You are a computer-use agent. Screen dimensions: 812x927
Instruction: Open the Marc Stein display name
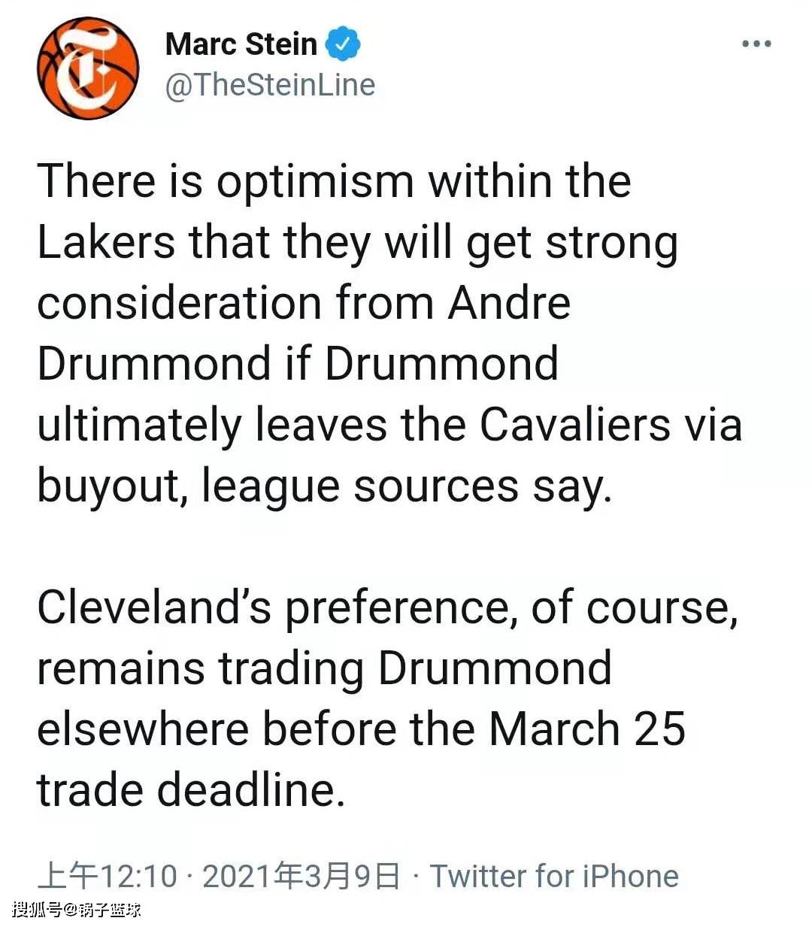tap(241, 44)
